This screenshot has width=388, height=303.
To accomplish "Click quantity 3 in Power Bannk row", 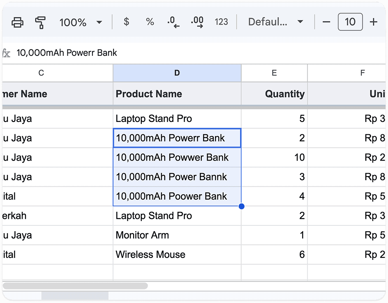I will coord(274,177).
